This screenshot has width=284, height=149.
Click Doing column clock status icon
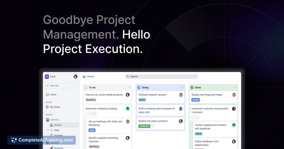(139, 88)
